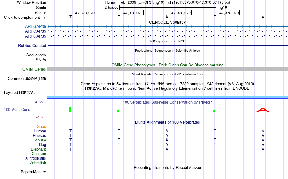This screenshot has width=288, height=179.
Task: Click the 'GENCODE V50lift37' track title
Action: pos(167,22)
